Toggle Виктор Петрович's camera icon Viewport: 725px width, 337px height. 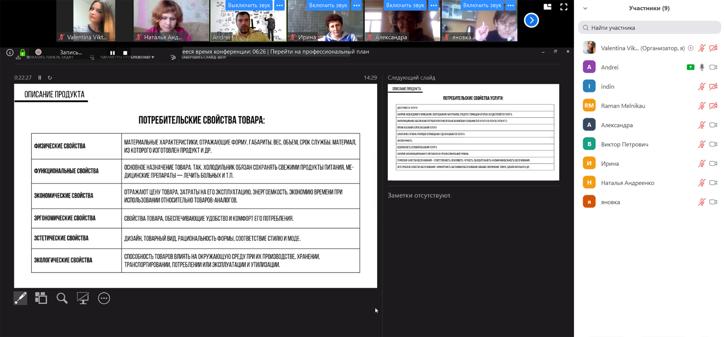click(713, 144)
